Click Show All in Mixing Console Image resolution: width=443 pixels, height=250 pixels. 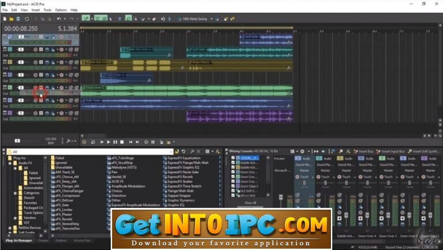tap(250, 203)
